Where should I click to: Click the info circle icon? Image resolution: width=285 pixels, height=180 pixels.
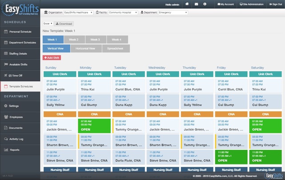(x=205, y=4)
